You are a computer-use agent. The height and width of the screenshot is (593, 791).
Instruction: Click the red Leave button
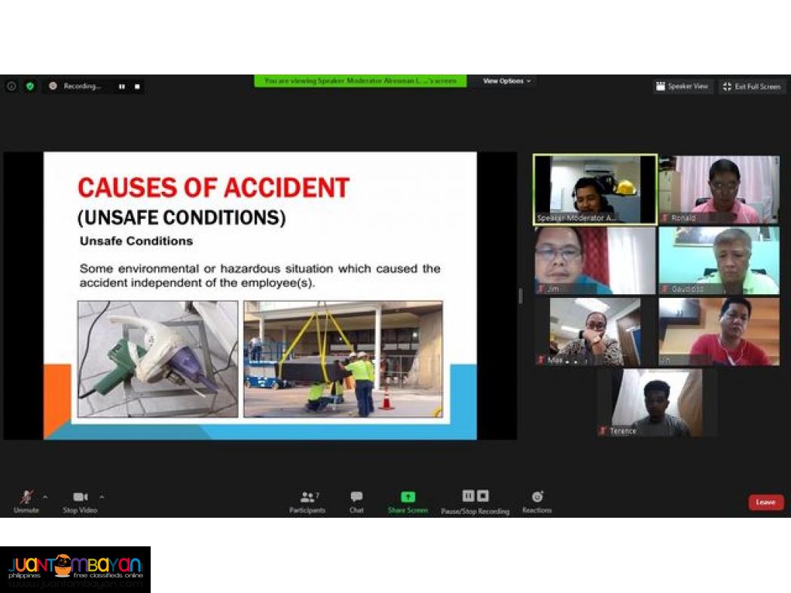765,502
